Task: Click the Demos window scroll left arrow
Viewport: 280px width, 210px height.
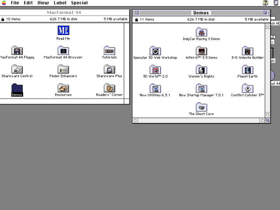Action: (135, 121)
